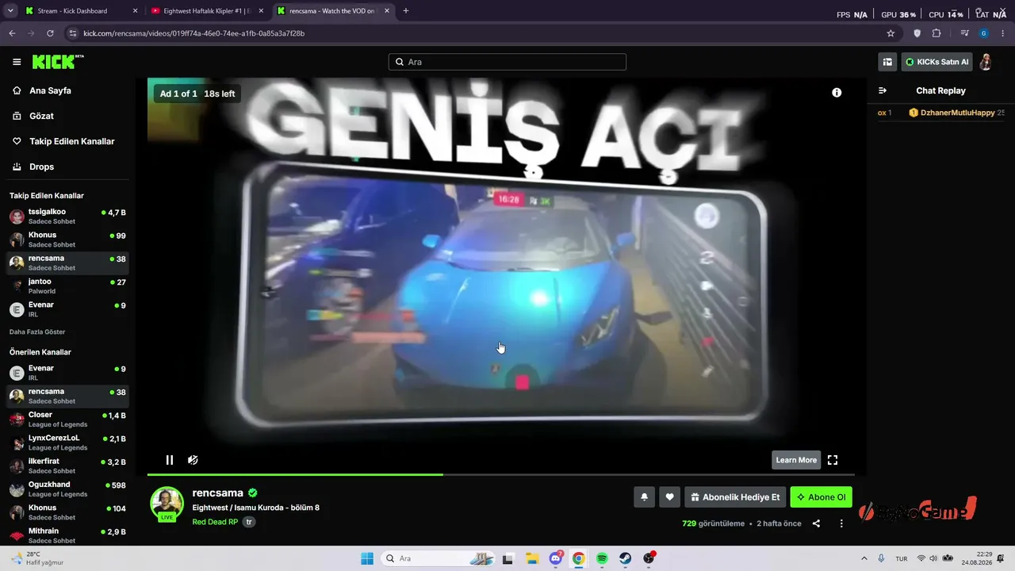1015x571 pixels.
Task: Open DzhanerMutluHappy in chat replay
Action: (x=957, y=113)
